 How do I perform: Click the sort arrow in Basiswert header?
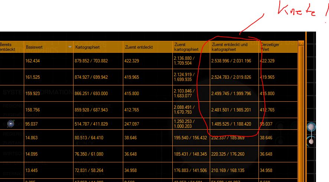coord(70,47)
